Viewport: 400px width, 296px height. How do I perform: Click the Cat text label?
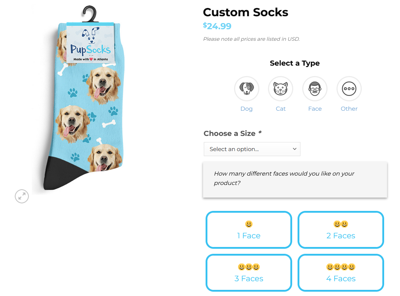281,109
